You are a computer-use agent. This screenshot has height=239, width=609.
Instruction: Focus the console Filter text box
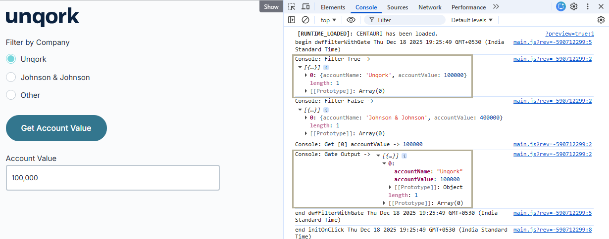click(x=405, y=20)
